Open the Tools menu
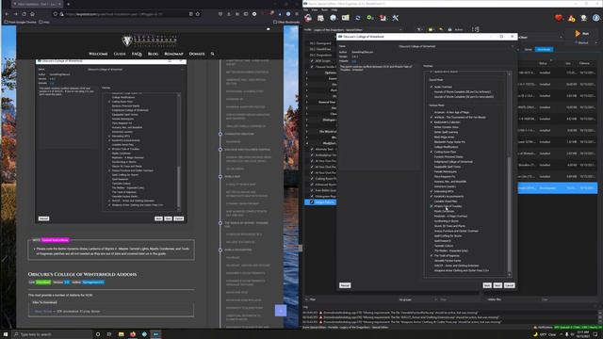This screenshot has height=339, width=603. [324, 9]
